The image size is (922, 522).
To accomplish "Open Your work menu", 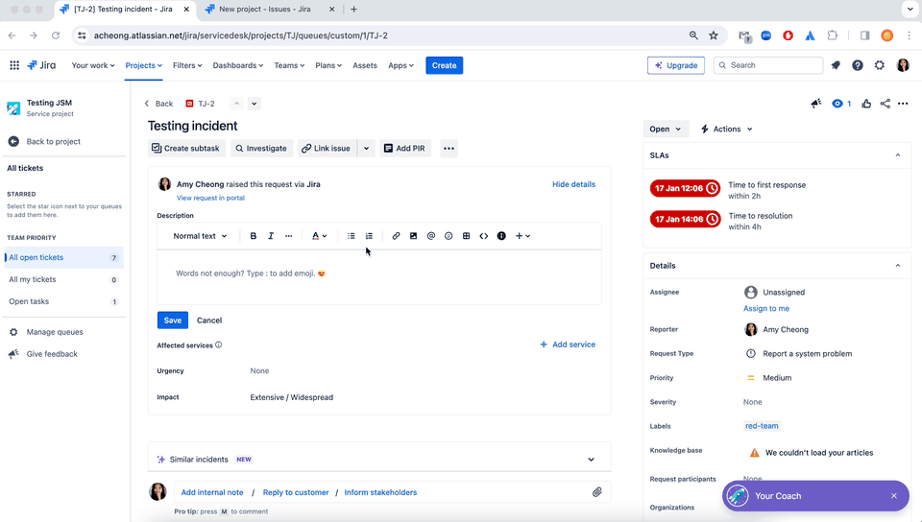I will [x=93, y=65].
